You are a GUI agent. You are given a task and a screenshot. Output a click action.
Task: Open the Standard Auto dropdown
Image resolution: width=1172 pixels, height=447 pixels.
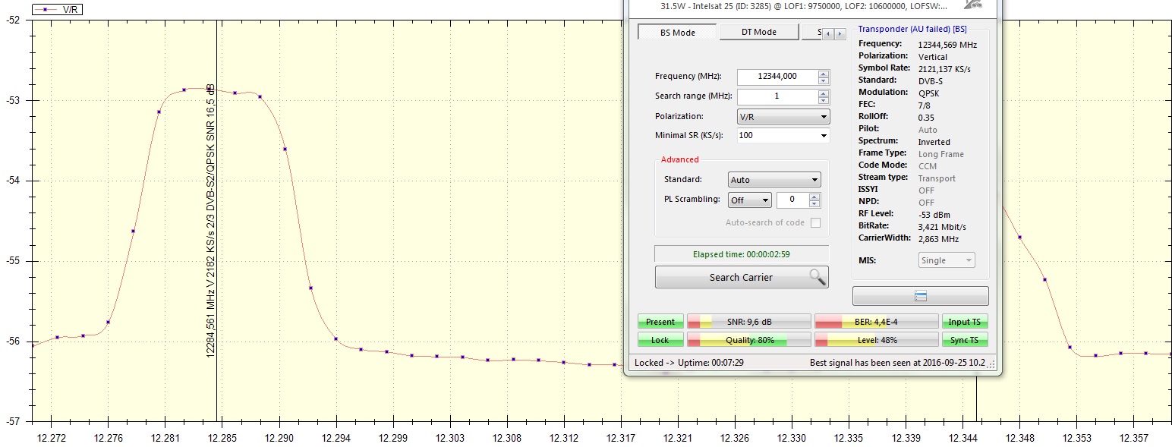(x=774, y=180)
